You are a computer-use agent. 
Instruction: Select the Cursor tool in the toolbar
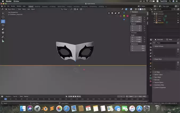pos(3,17)
